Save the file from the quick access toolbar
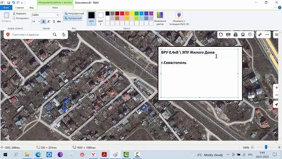Screen dimensions: 282x159 pos(8,3)
